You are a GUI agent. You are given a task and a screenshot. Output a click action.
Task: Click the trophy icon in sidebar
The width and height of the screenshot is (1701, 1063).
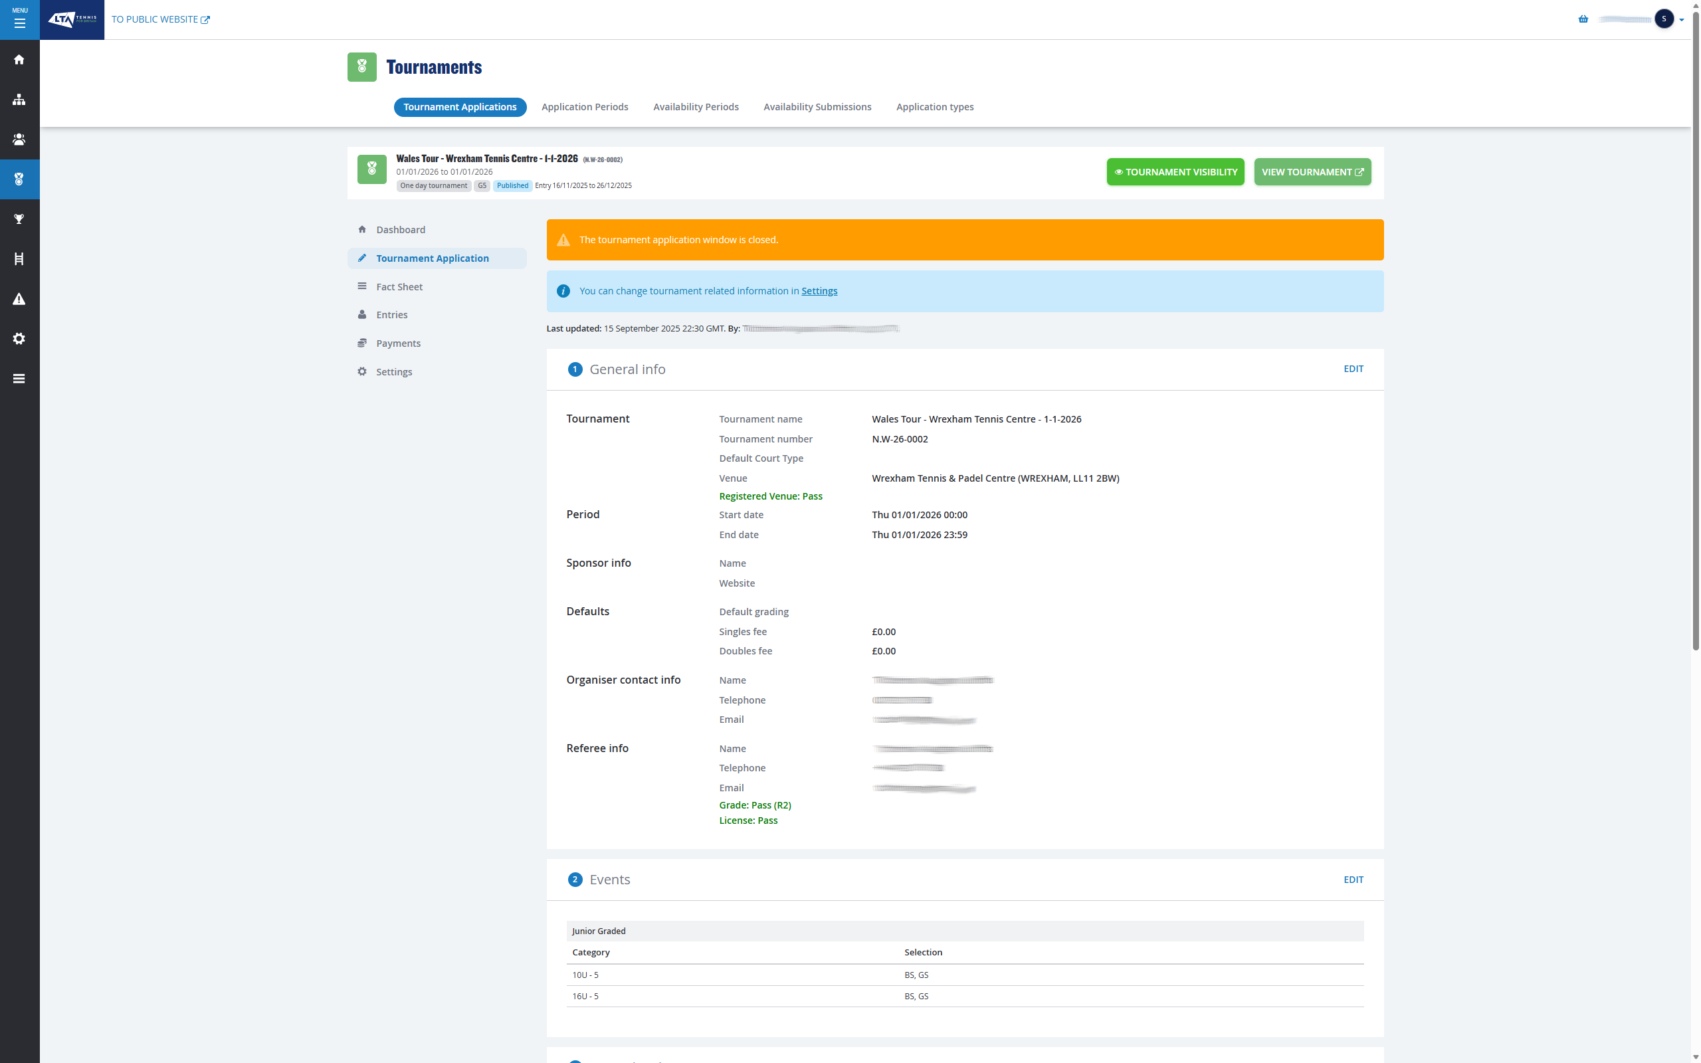[x=20, y=219]
